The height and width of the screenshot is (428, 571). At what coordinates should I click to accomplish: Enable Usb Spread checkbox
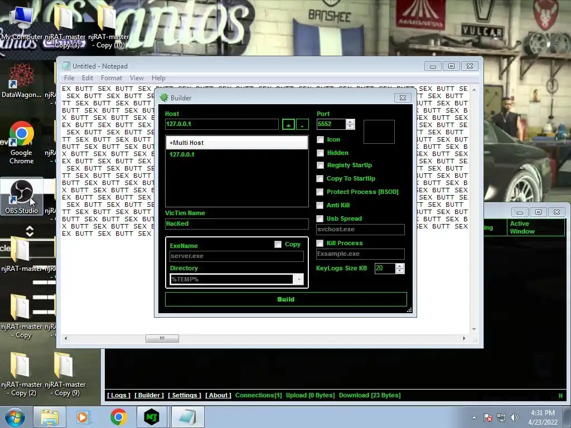pyautogui.click(x=320, y=218)
